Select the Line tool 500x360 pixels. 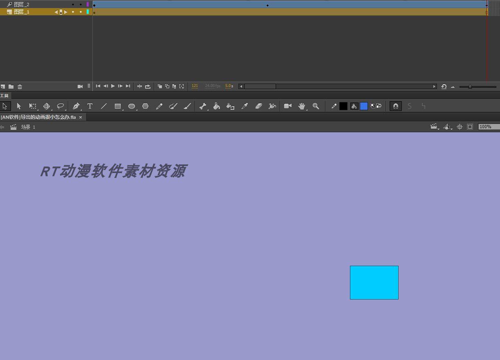[x=104, y=106]
